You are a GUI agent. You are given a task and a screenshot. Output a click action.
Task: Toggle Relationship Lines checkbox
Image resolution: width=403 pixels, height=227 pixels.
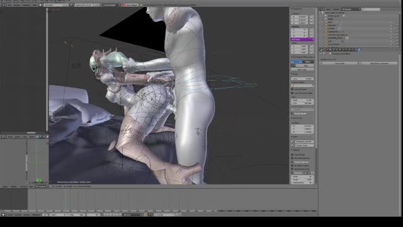click(x=292, y=169)
